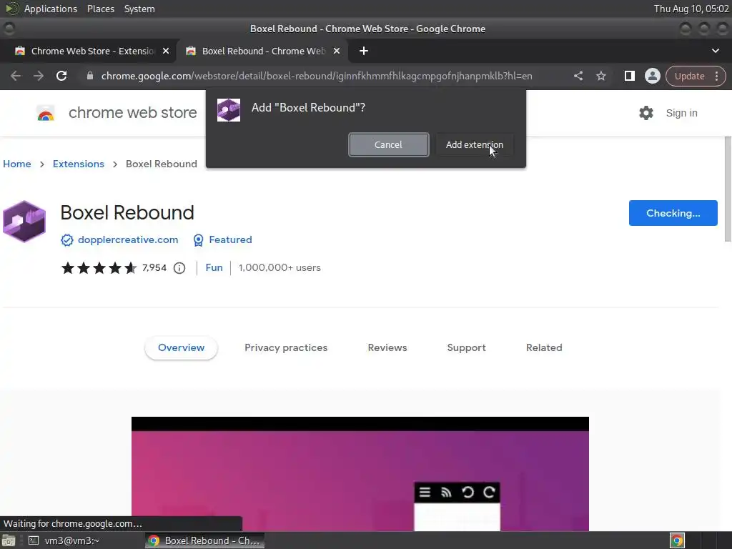Click the Update button
Screen dimensions: 732x549
(690, 76)
